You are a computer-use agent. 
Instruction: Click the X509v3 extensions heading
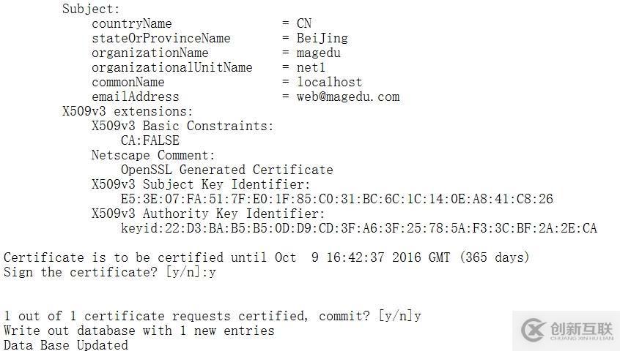click(x=128, y=111)
